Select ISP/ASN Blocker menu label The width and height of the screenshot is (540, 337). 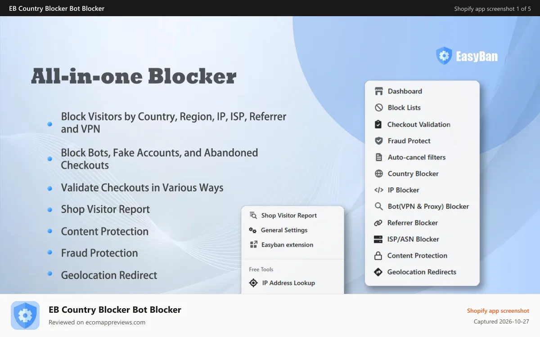[x=413, y=239]
